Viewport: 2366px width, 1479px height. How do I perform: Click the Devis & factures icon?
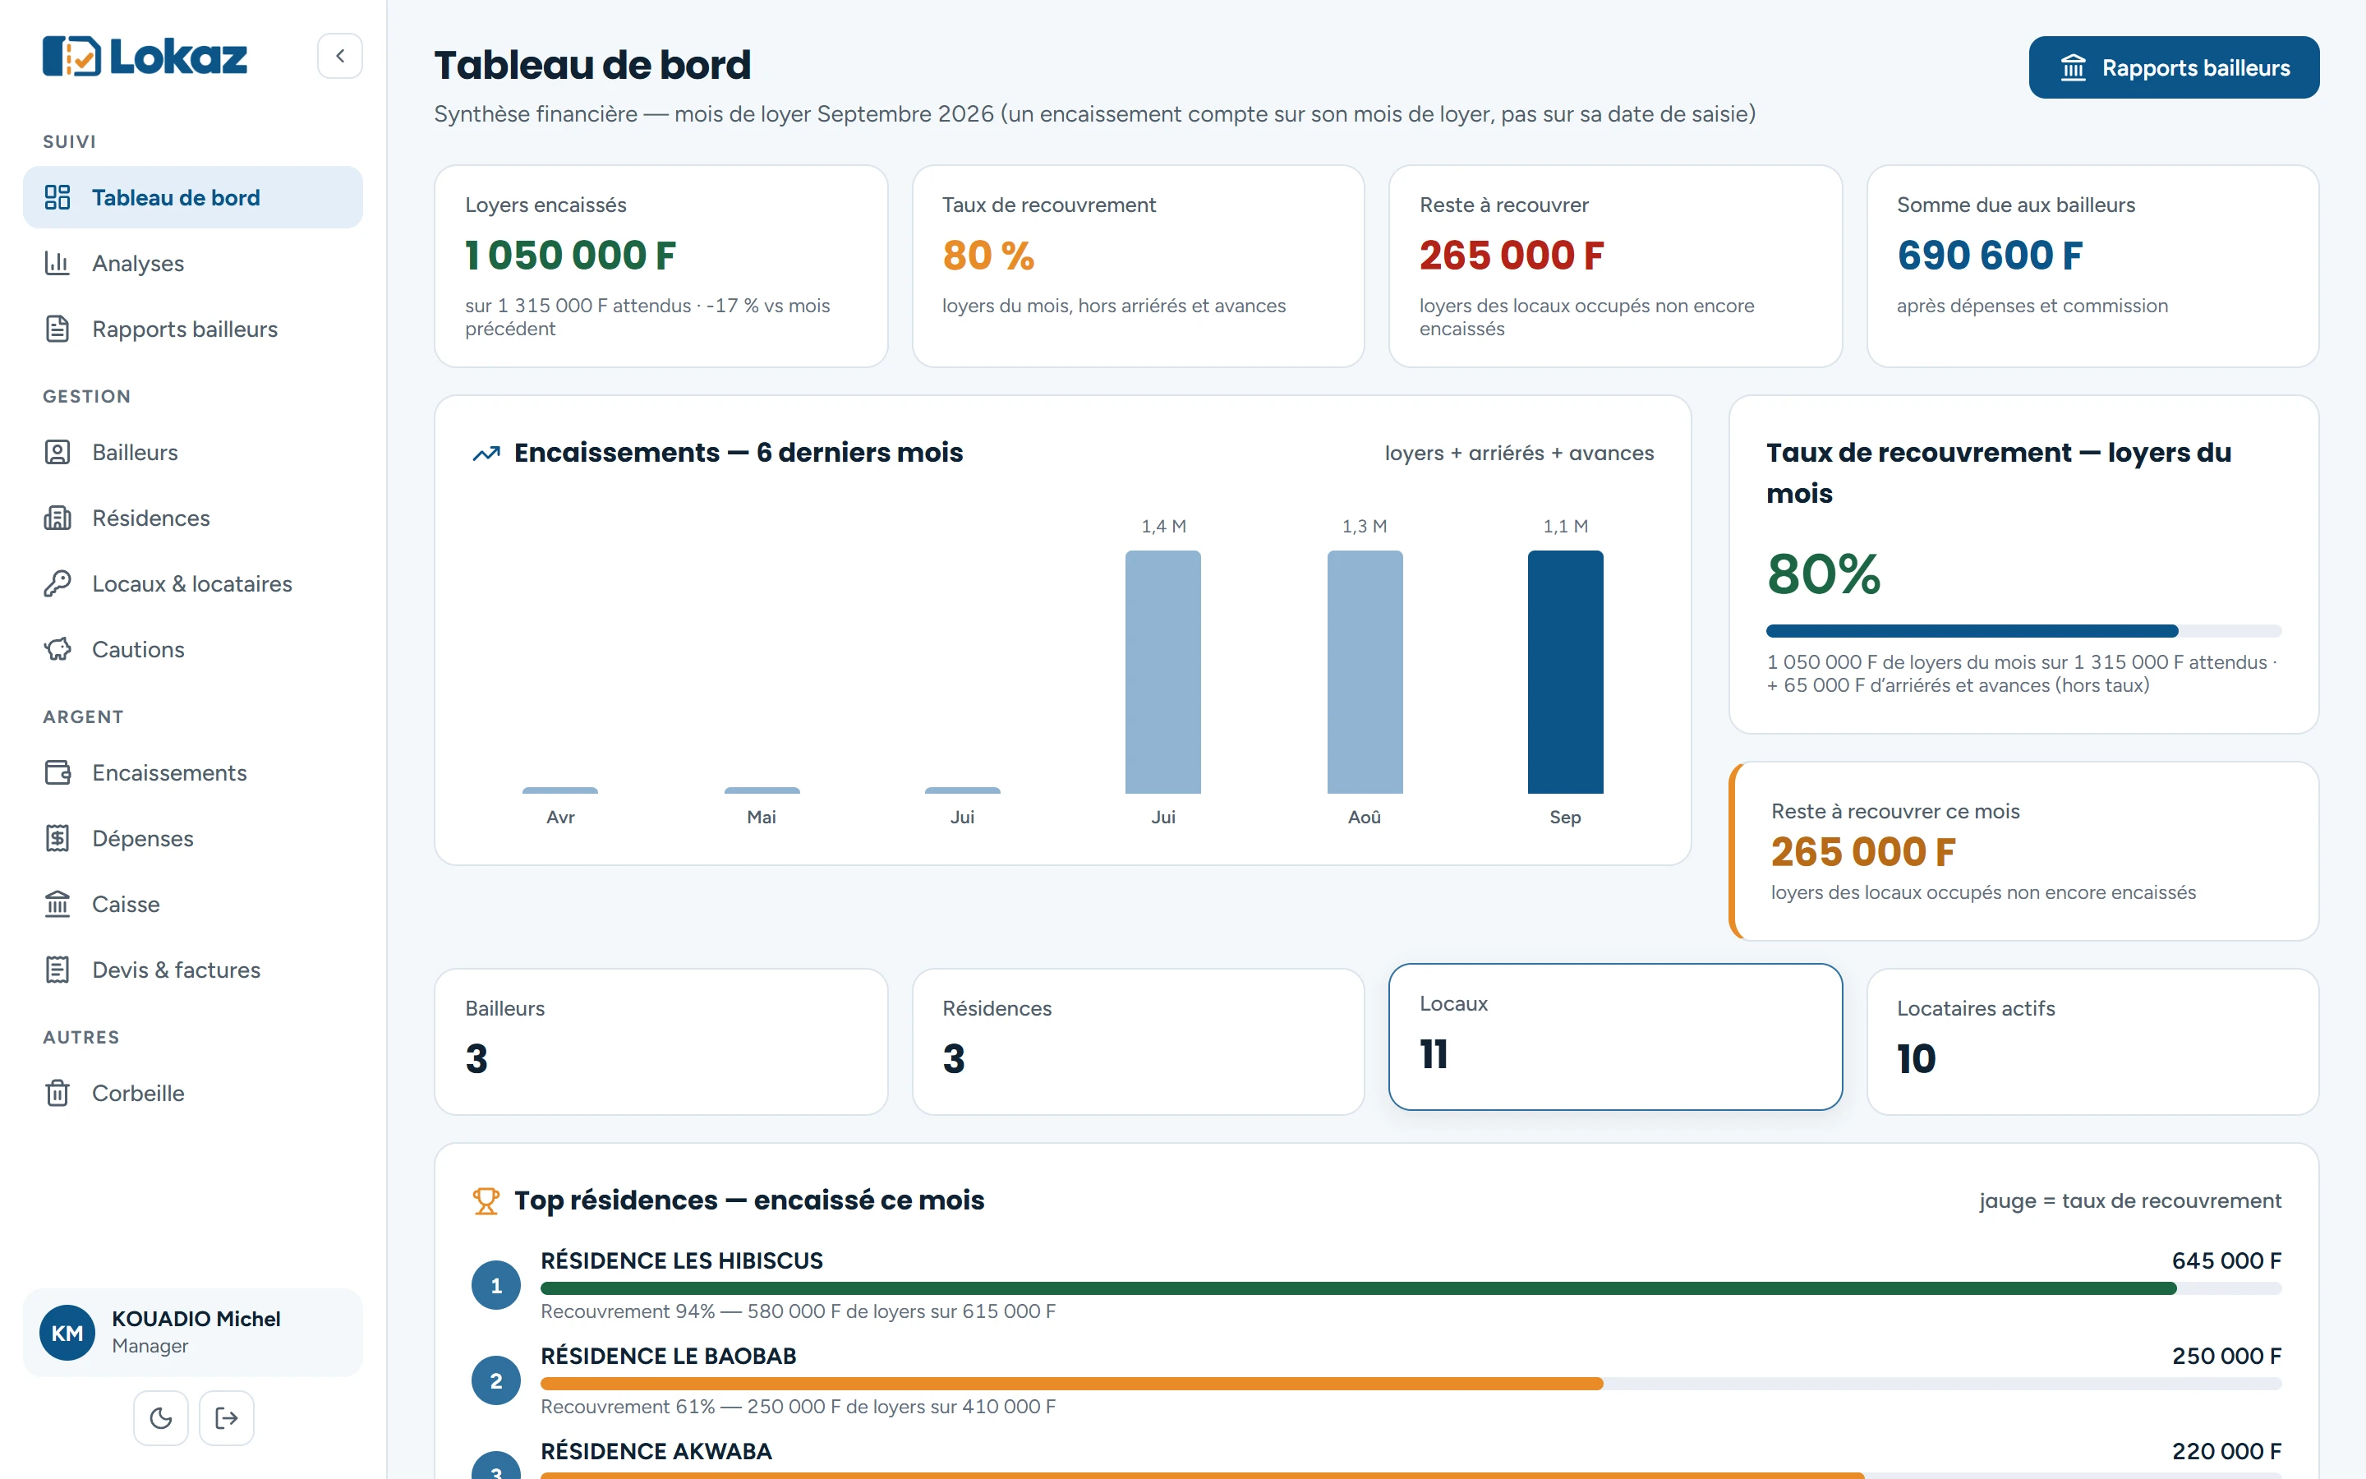click(58, 970)
